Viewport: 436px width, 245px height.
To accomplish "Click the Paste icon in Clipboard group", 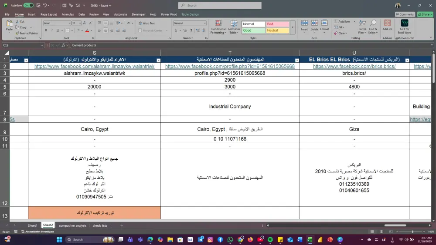I will (9, 23).
